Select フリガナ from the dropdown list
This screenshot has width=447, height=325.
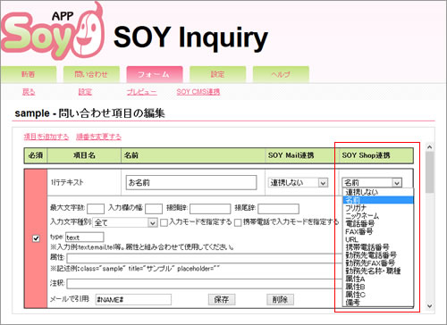pyautogui.click(x=378, y=208)
